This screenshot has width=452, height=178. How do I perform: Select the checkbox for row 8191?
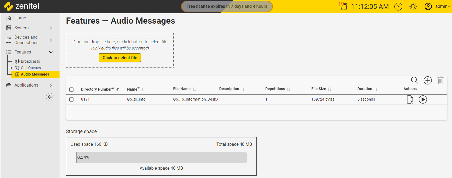(x=71, y=99)
